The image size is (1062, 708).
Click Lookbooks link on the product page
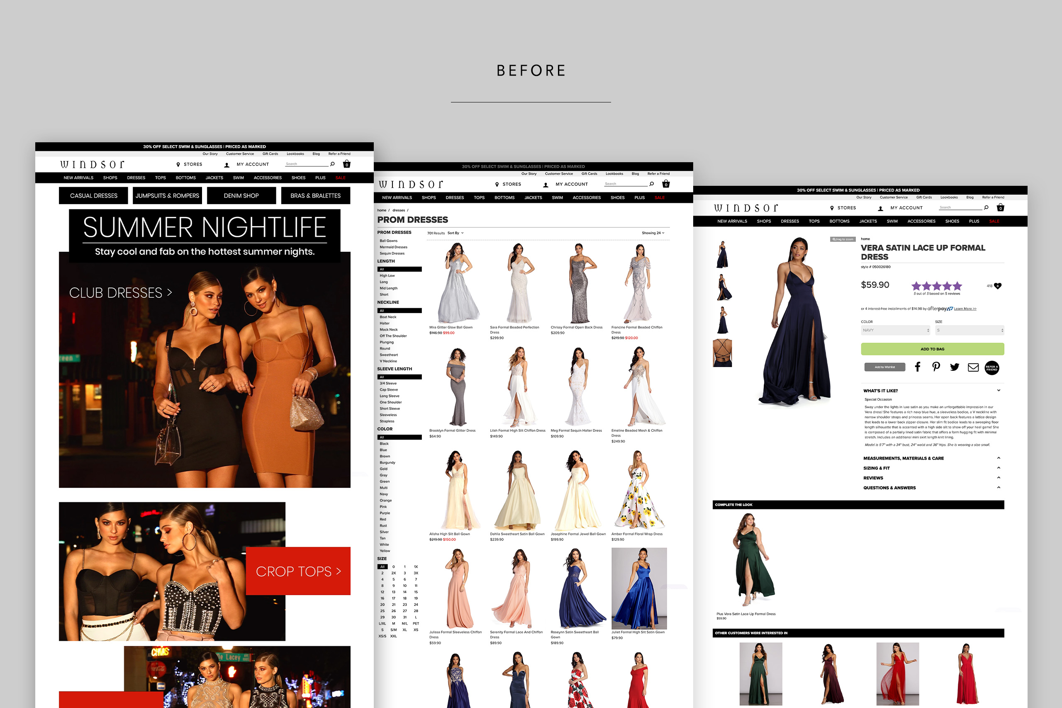click(x=949, y=197)
